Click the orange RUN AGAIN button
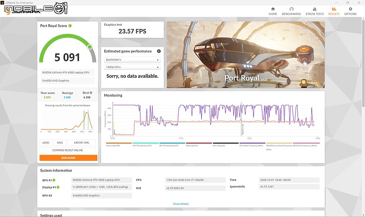365x217 pixels. (x=68, y=158)
